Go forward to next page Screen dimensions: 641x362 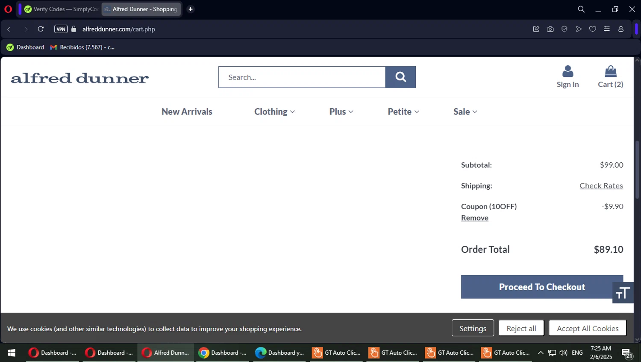click(x=26, y=29)
